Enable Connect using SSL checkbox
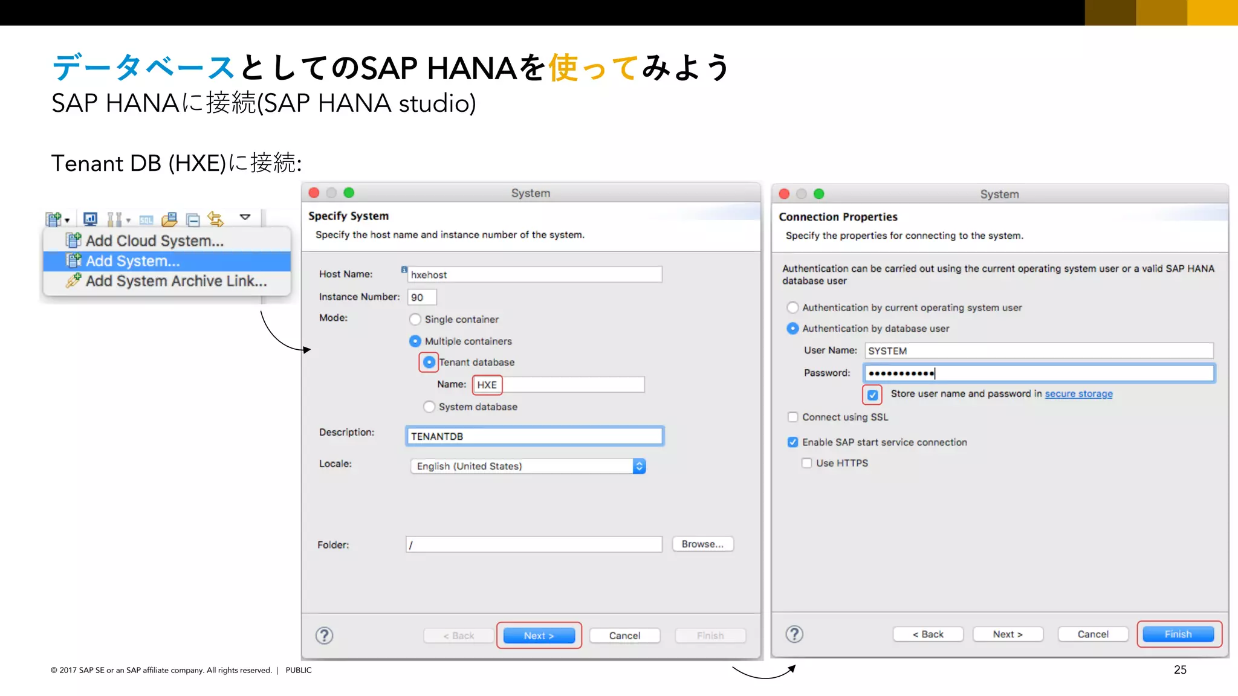The image size is (1238, 696). pyautogui.click(x=792, y=417)
